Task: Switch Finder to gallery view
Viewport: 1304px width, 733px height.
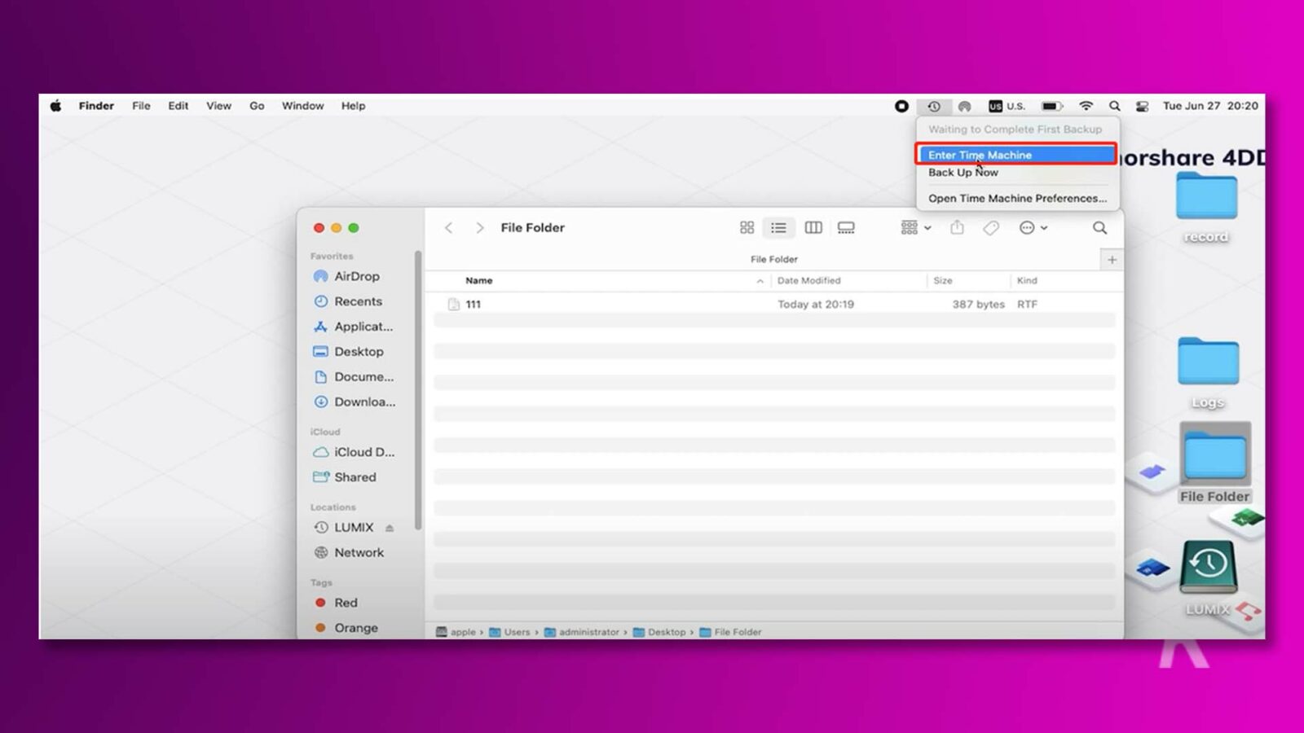Action: tap(846, 228)
